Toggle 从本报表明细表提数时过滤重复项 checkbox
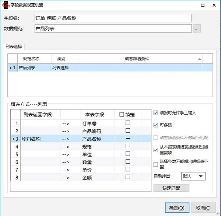 [156, 150]
